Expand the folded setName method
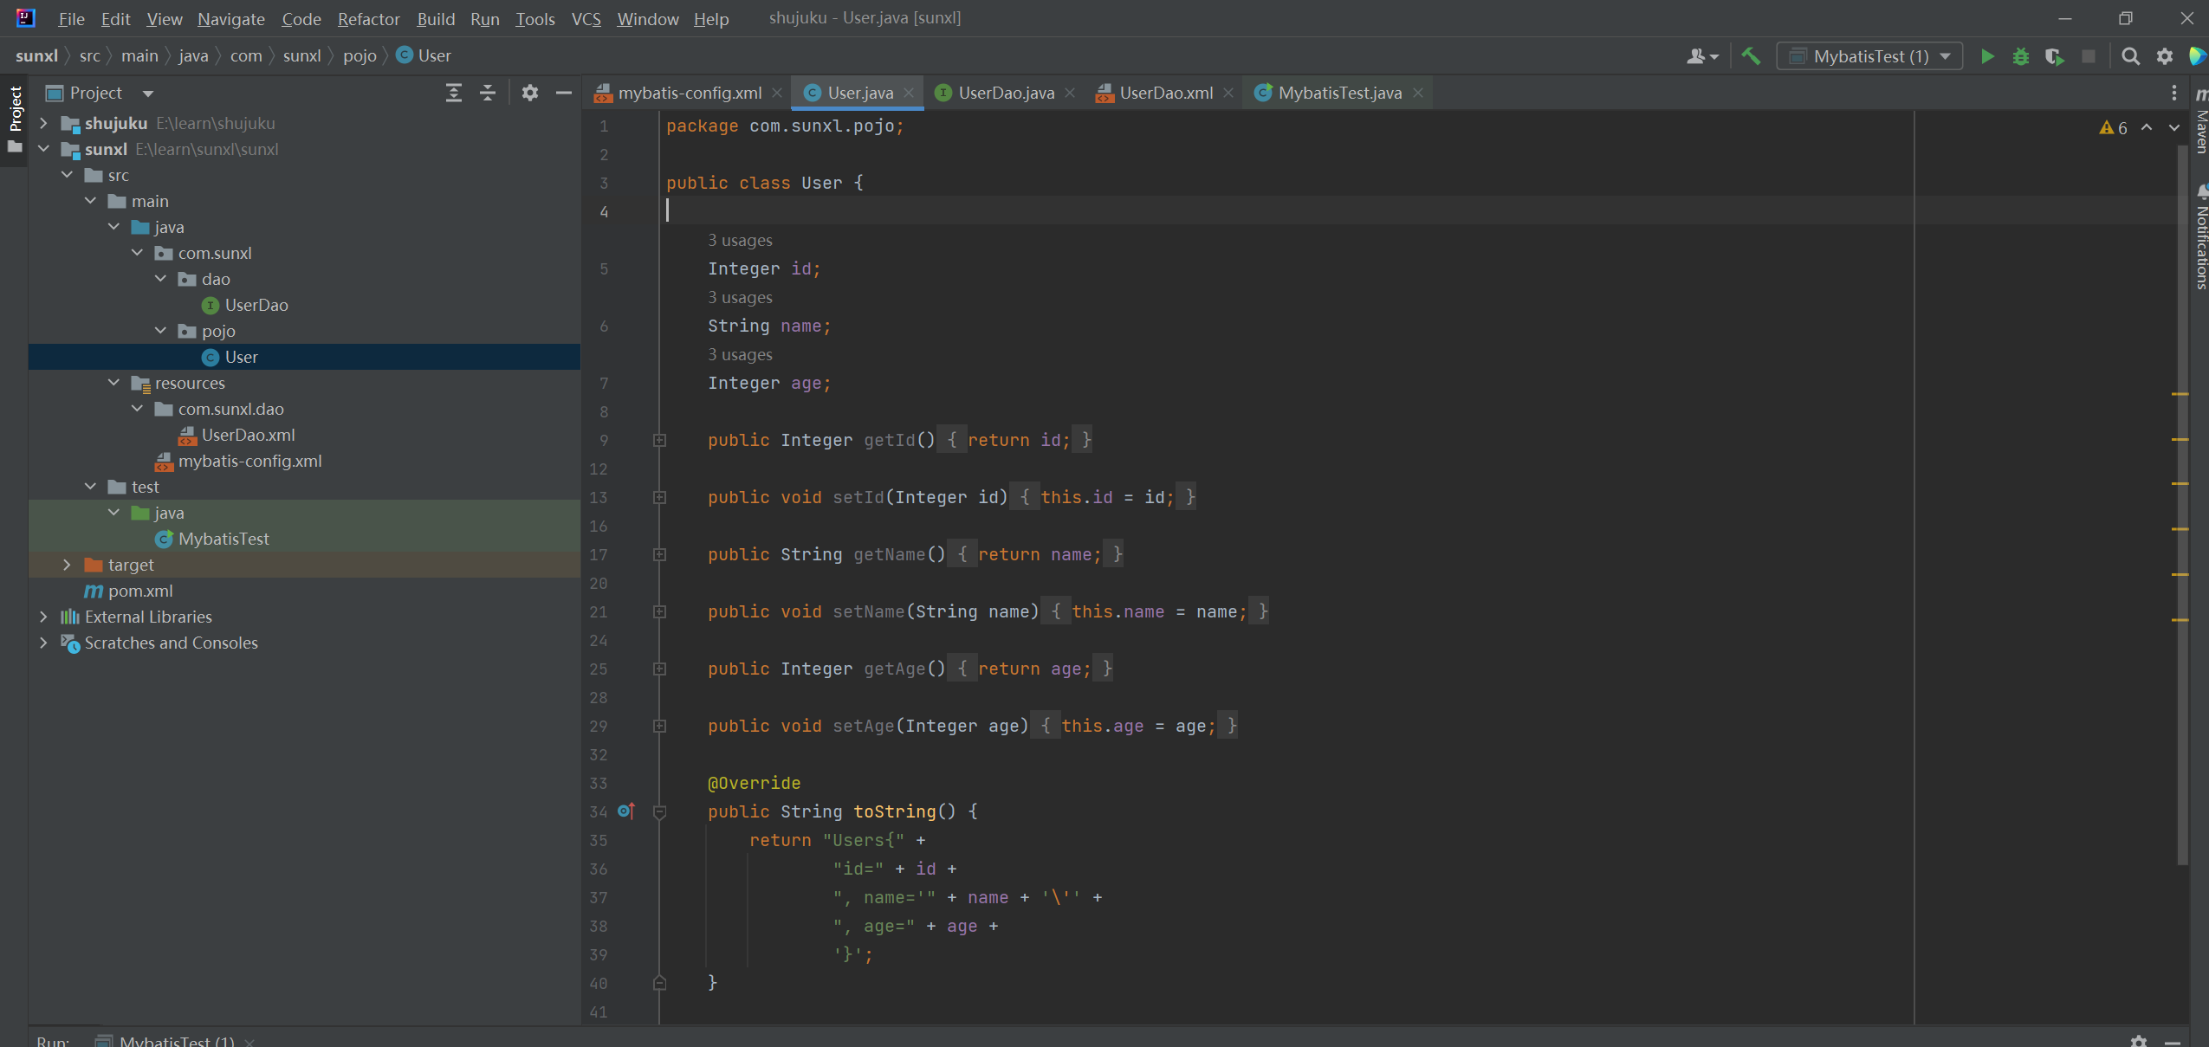 click(659, 611)
